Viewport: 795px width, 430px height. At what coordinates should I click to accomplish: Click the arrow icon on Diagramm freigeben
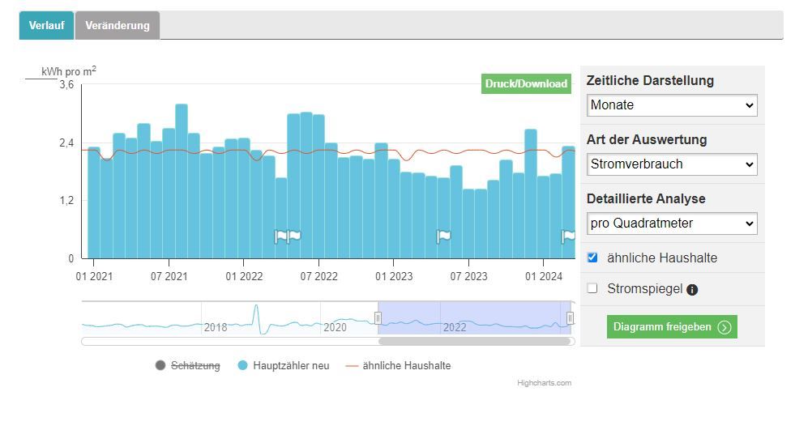724,327
